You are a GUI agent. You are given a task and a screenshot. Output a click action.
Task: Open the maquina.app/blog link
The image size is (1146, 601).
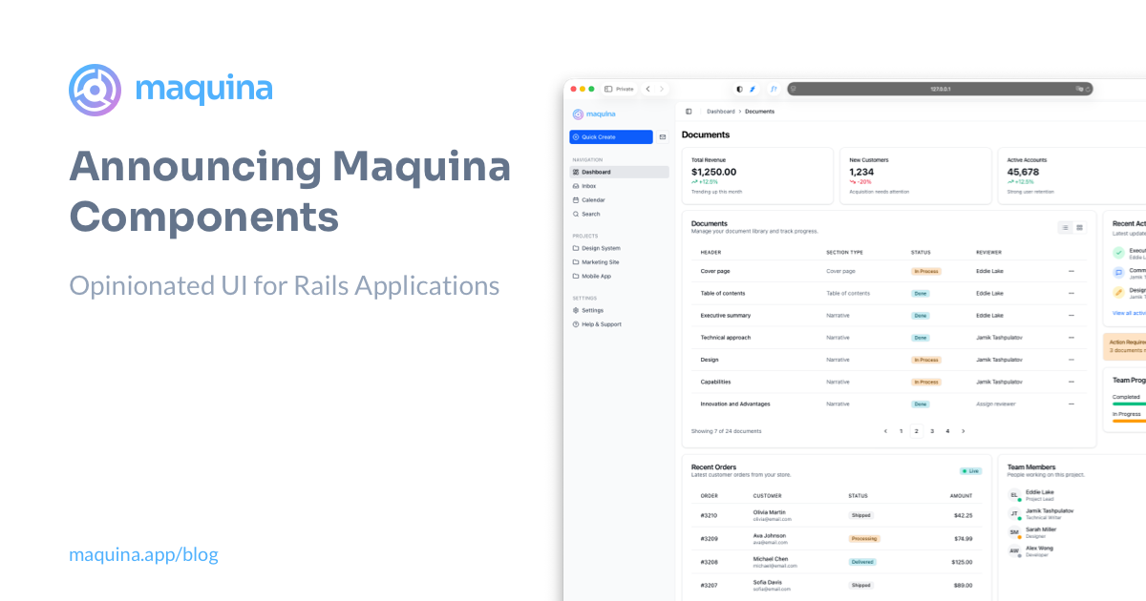[142, 554]
